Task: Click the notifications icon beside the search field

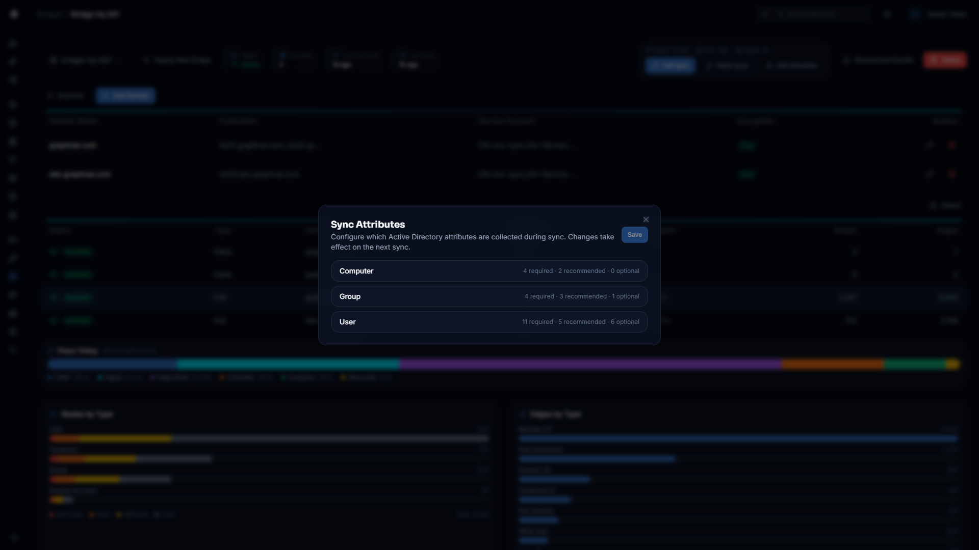Action: (x=887, y=14)
